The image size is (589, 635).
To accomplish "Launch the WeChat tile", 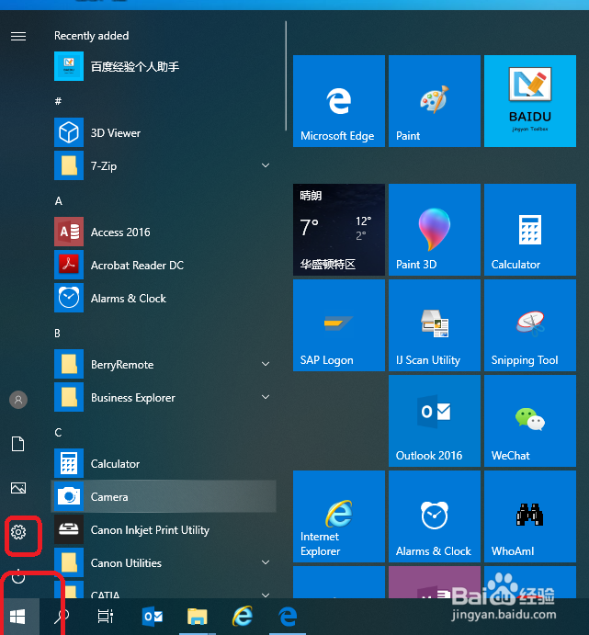I will click(x=530, y=421).
